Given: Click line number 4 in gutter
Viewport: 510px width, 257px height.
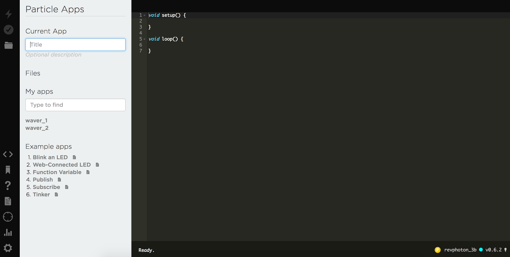Looking at the screenshot, I should point(141,33).
